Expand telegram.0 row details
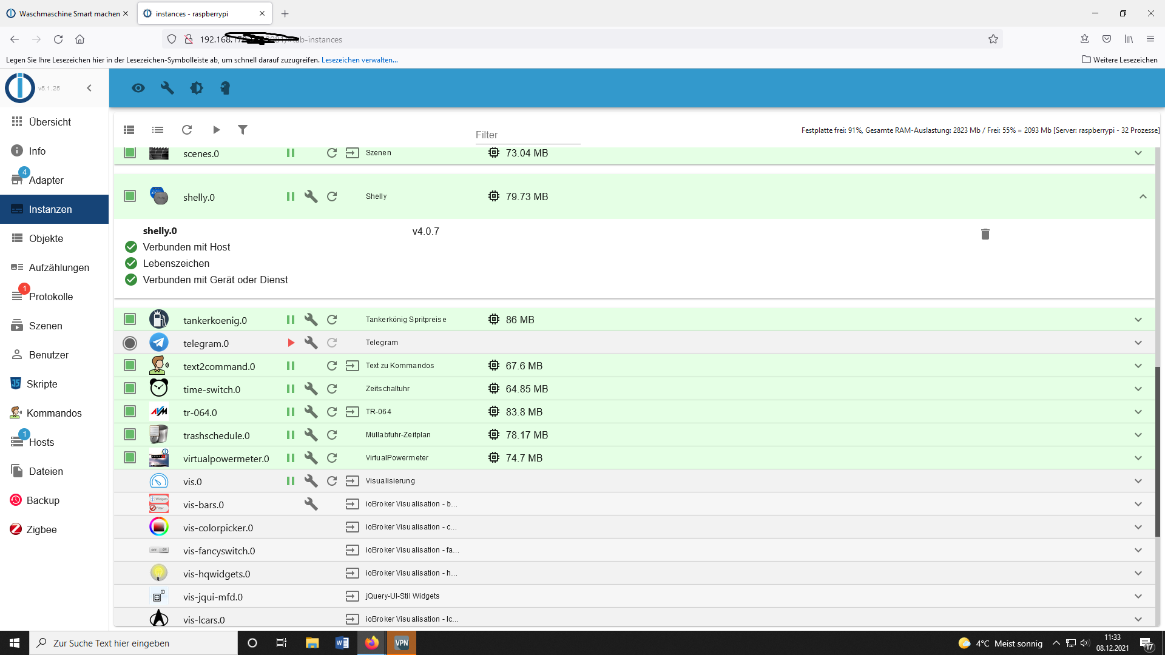Viewport: 1165px width, 655px height. tap(1138, 343)
